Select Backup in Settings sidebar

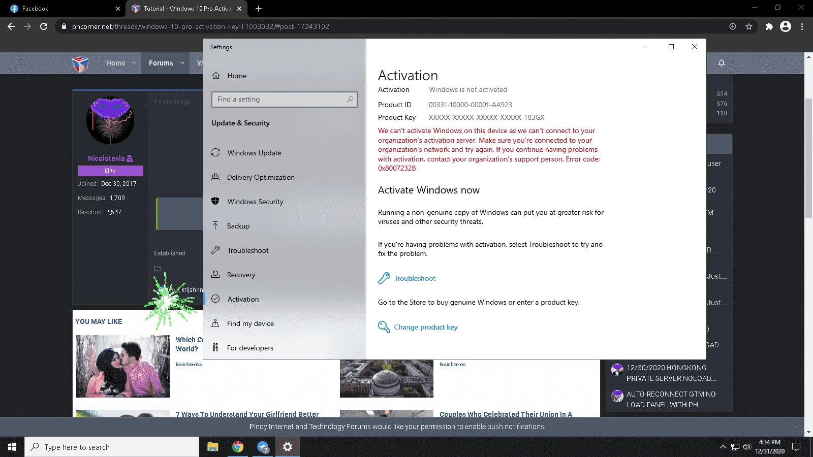(x=231, y=226)
